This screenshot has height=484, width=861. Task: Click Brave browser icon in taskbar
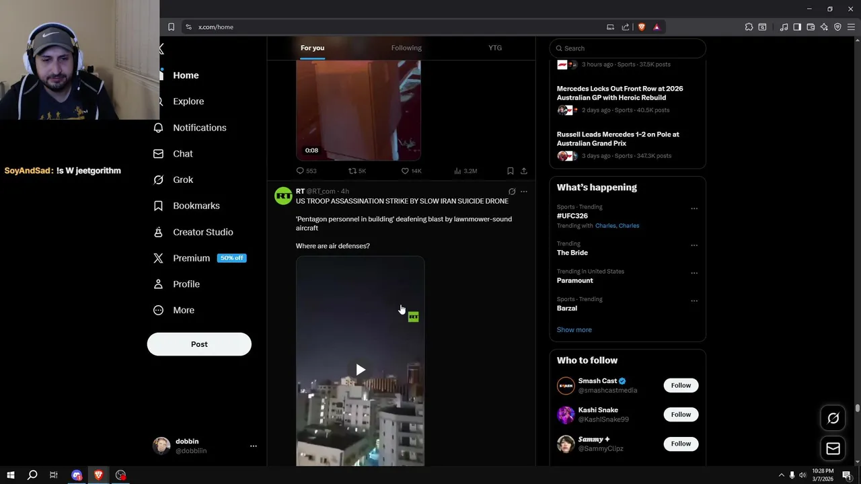(x=98, y=475)
